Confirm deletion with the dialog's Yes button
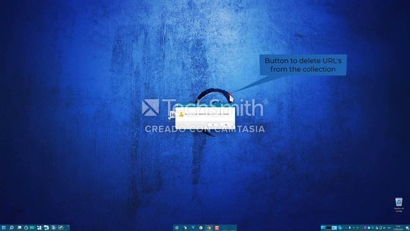 coord(213,125)
